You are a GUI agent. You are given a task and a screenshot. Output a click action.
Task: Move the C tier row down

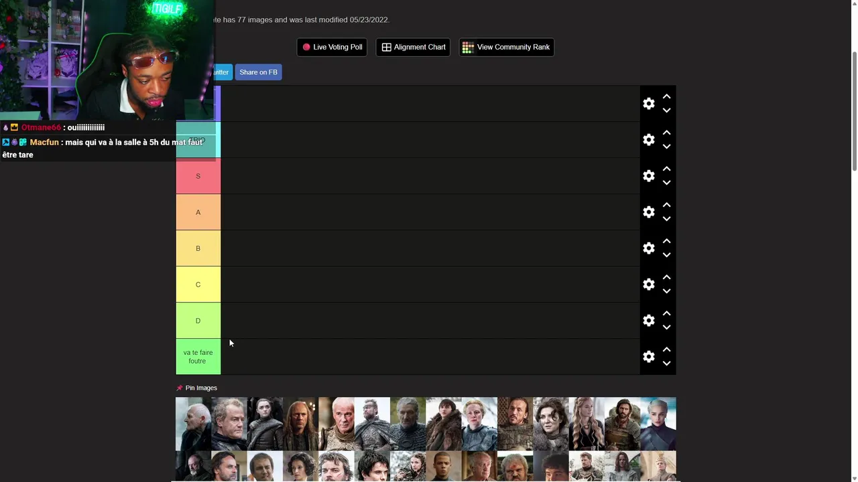click(666, 291)
